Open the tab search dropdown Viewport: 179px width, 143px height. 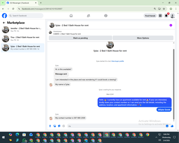point(3,3)
